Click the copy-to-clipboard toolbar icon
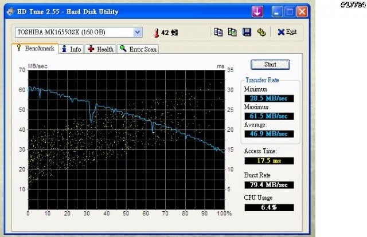367x237 pixels. [218, 32]
